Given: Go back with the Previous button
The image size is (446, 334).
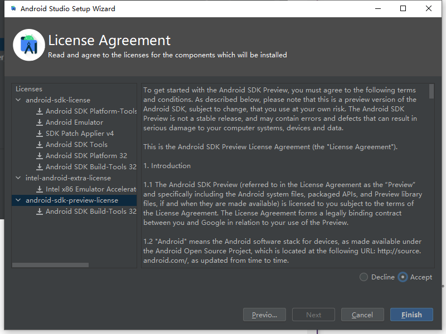Looking at the screenshot, I should click(x=264, y=315).
